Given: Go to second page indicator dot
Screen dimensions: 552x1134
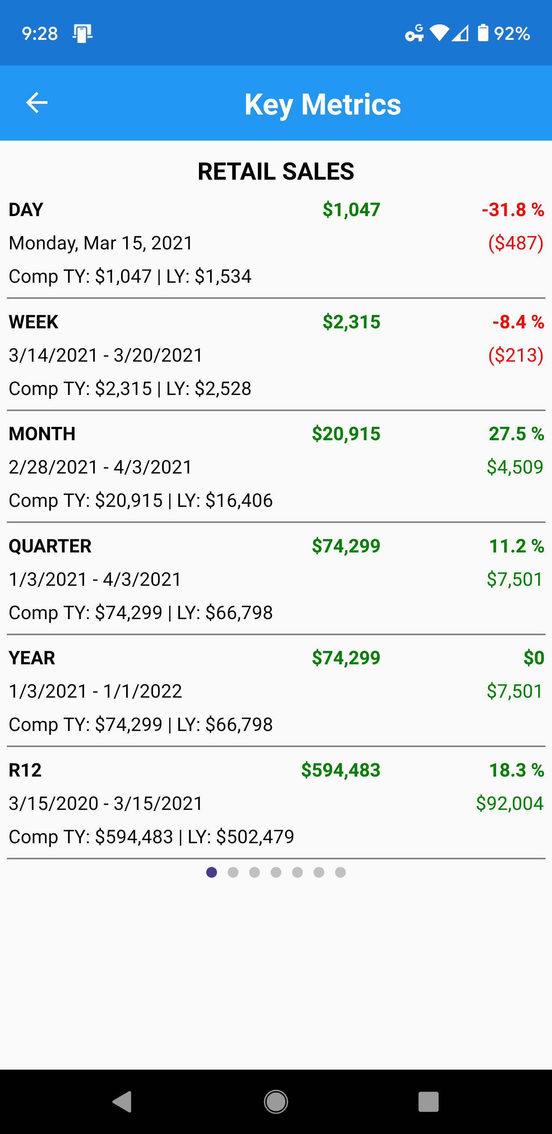Looking at the screenshot, I should [x=233, y=872].
